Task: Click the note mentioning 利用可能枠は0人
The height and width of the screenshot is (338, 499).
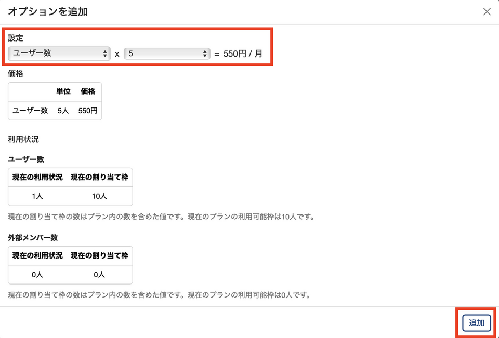Action: [x=159, y=295]
